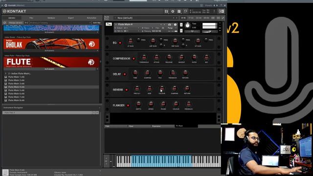The width and height of the screenshot is (313, 176).
Task: Click the Reverb Return knob
Action: (x=187, y=88)
